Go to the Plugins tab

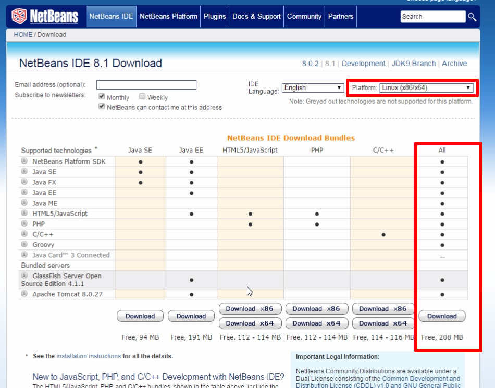[215, 16]
